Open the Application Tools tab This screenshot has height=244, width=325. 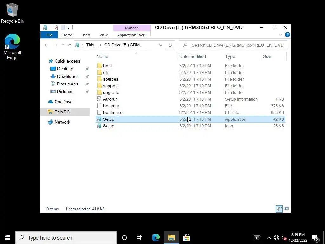(131, 35)
